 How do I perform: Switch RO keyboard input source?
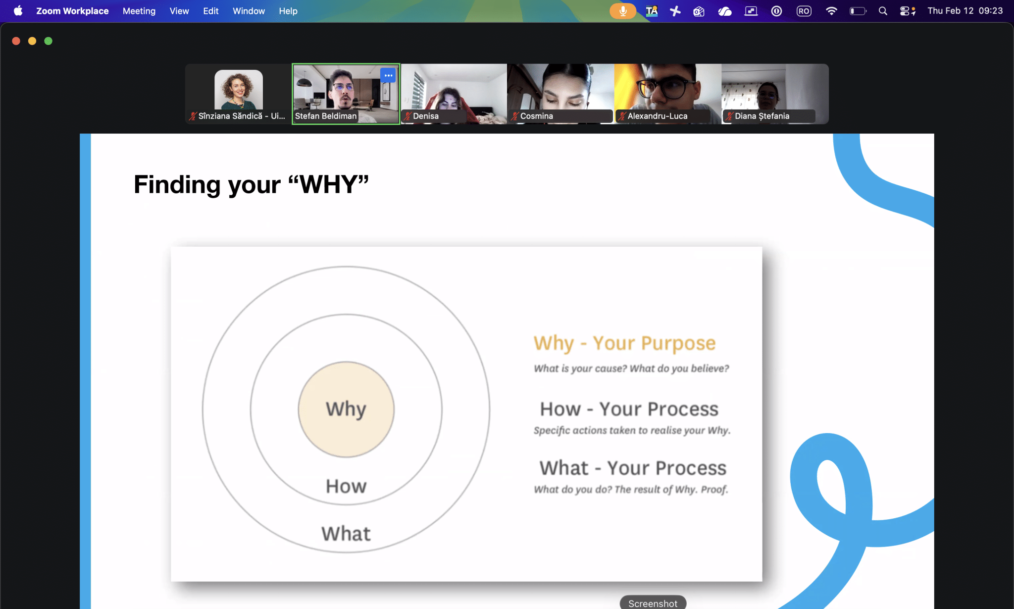pyautogui.click(x=804, y=11)
